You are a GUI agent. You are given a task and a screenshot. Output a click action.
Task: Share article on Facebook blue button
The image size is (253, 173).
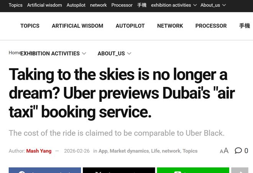click(x=45, y=170)
